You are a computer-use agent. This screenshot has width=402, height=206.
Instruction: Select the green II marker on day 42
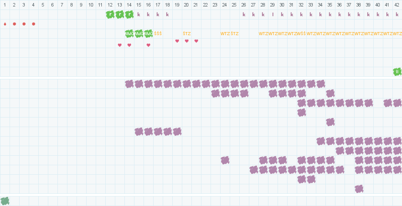(397, 72)
